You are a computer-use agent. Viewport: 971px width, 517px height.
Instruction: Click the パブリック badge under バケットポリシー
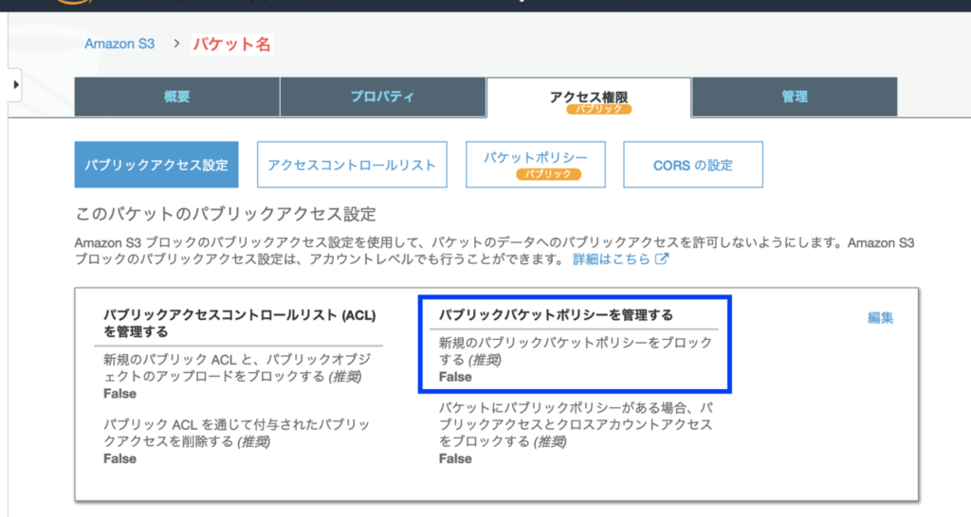coord(549,174)
